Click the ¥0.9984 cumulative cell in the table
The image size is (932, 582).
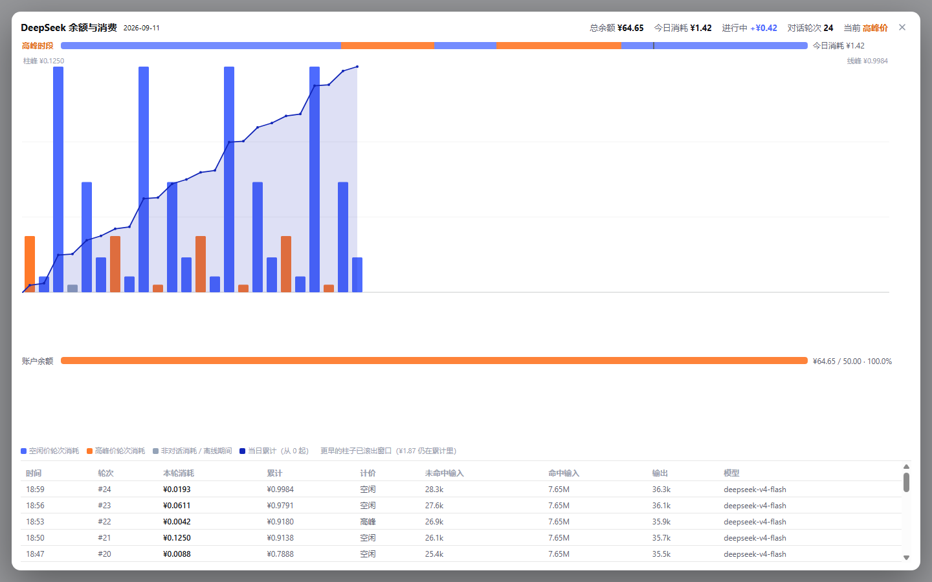coord(280,490)
